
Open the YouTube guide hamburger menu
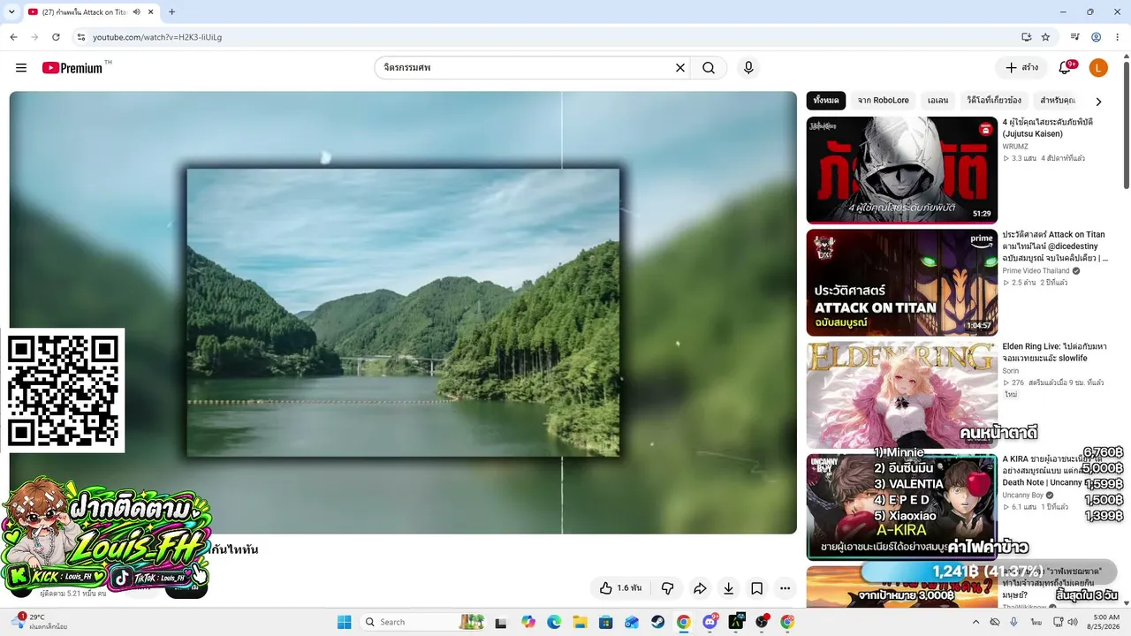[x=21, y=68]
